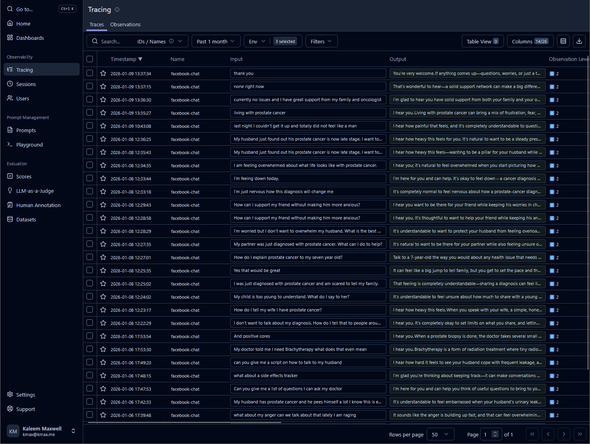590x444 pixels.
Task: Open 'My doctor told me I need Brachytherapy' input
Action: coord(308,349)
